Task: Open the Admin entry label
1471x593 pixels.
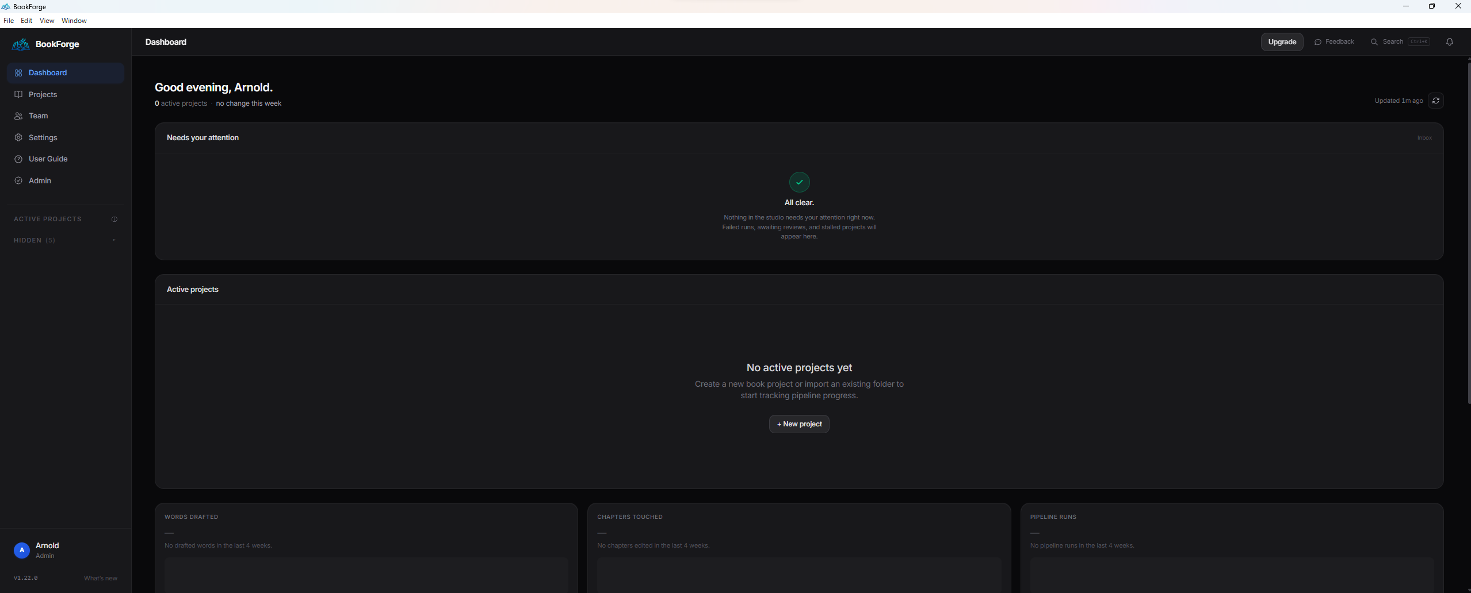Action: (40, 181)
